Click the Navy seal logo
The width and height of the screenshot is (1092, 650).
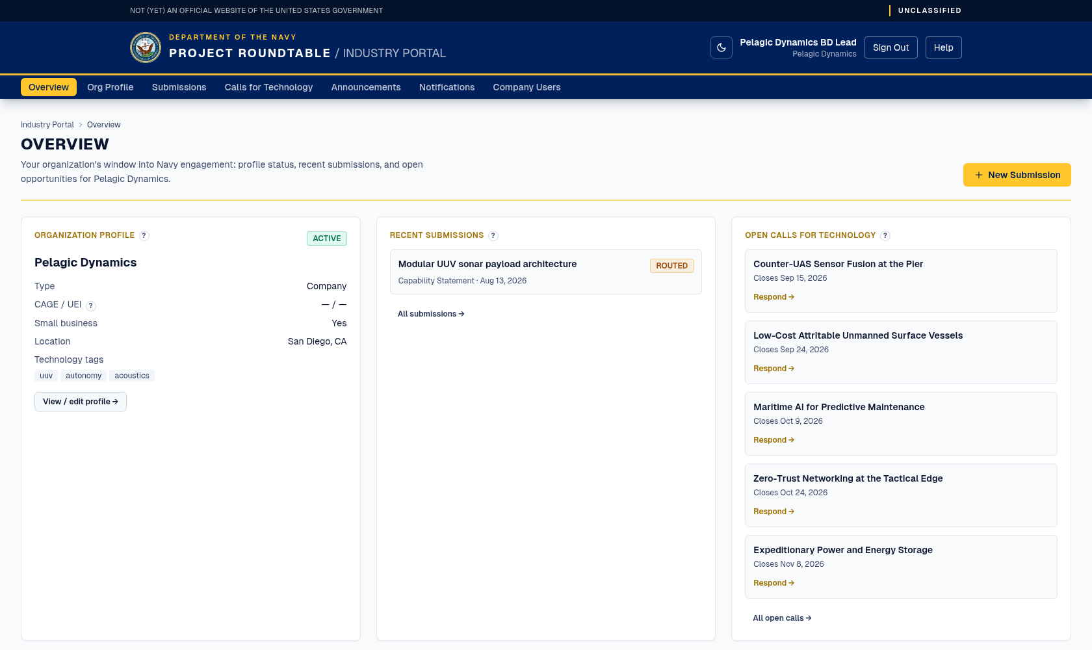[x=146, y=47]
